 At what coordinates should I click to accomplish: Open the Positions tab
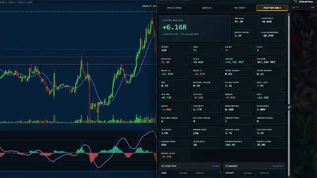pyautogui.click(x=174, y=8)
